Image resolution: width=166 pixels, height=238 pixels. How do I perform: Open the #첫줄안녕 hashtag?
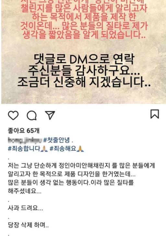(x=56, y=140)
